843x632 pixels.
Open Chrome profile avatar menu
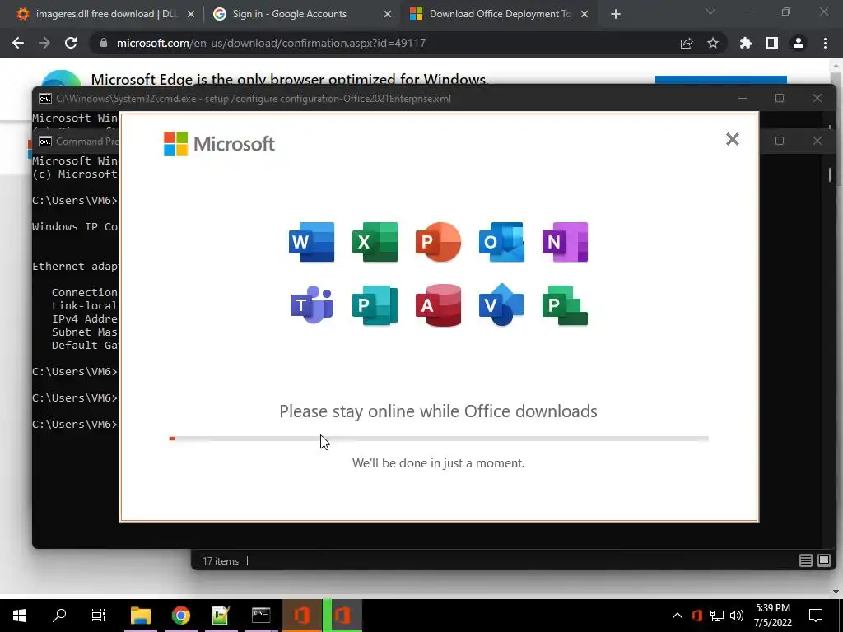pos(799,43)
